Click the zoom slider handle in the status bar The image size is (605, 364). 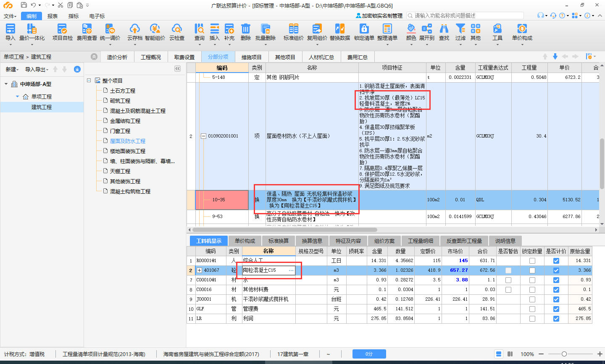pyautogui.click(x=564, y=354)
